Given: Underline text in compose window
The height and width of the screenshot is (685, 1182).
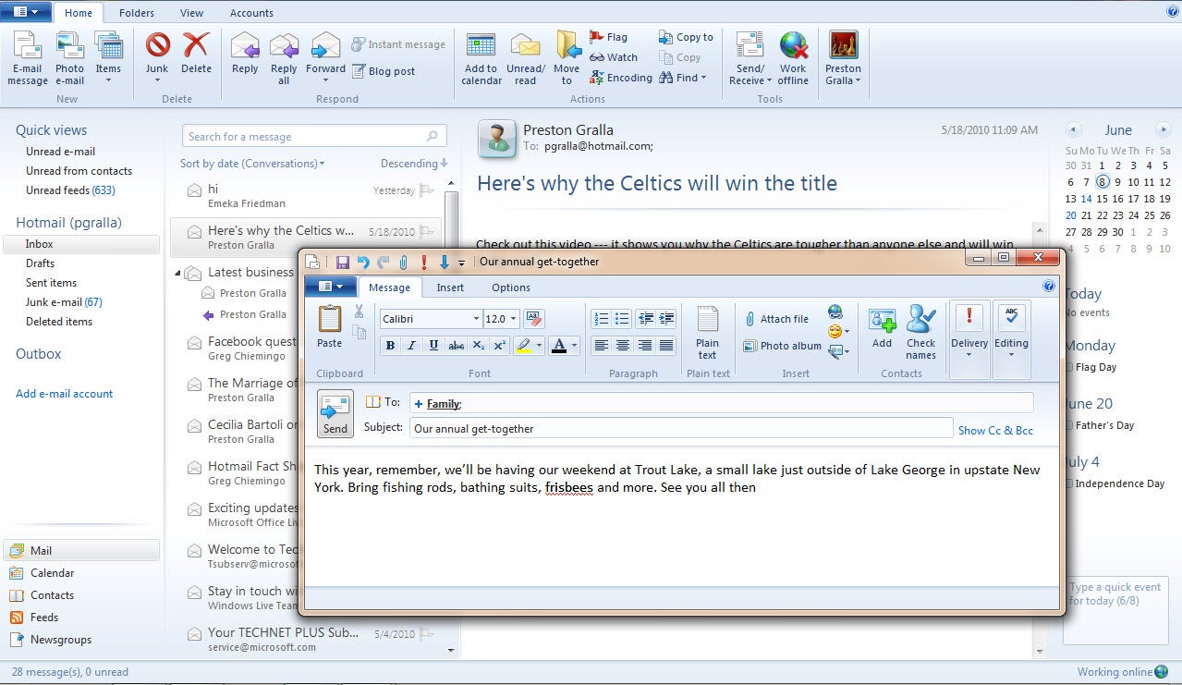Looking at the screenshot, I should tap(433, 346).
